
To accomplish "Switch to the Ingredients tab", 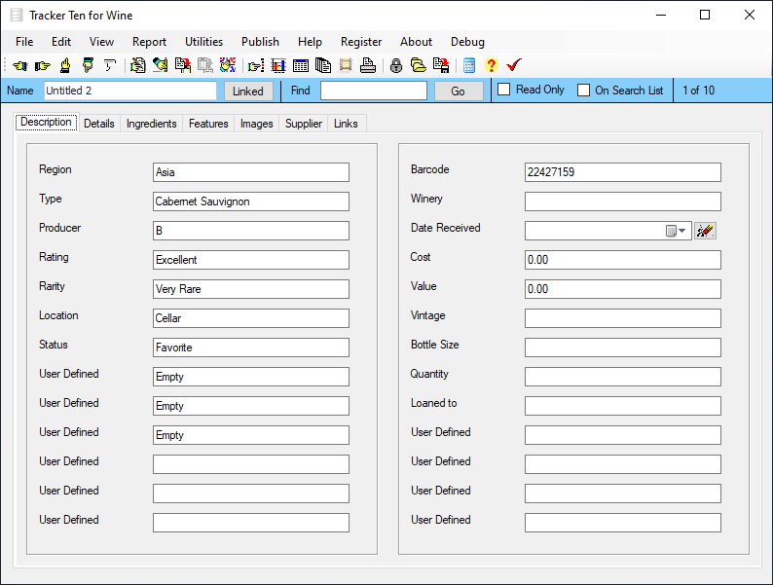I will 151,124.
